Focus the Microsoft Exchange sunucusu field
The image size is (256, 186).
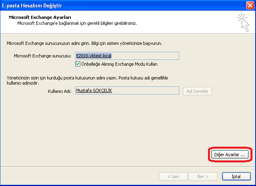pos(127,56)
